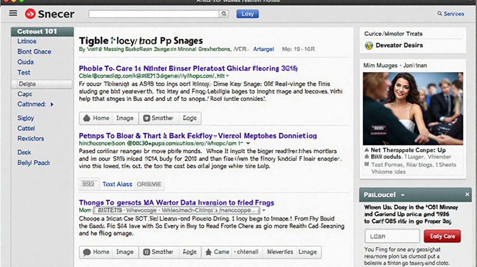Select Blont Ghace in the sidebar

point(34,52)
